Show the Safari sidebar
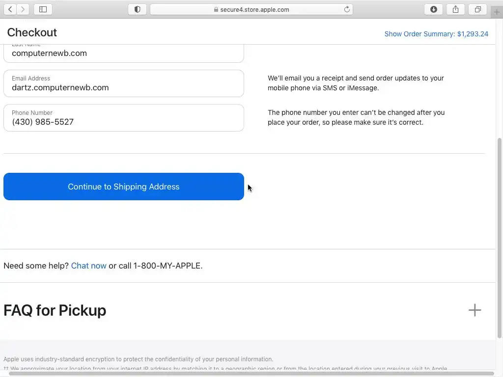 point(43,9)
